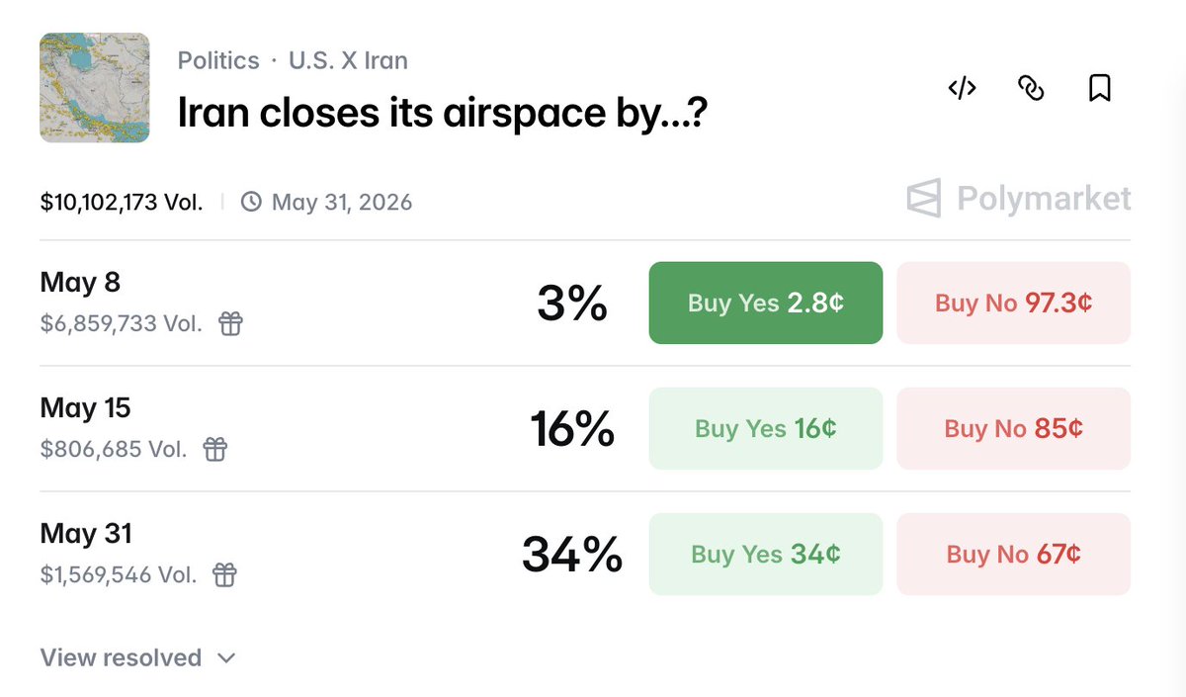The image size is (1186, 697).
Task: Click the chevron next to View resolved
Action: coord(226,657)
